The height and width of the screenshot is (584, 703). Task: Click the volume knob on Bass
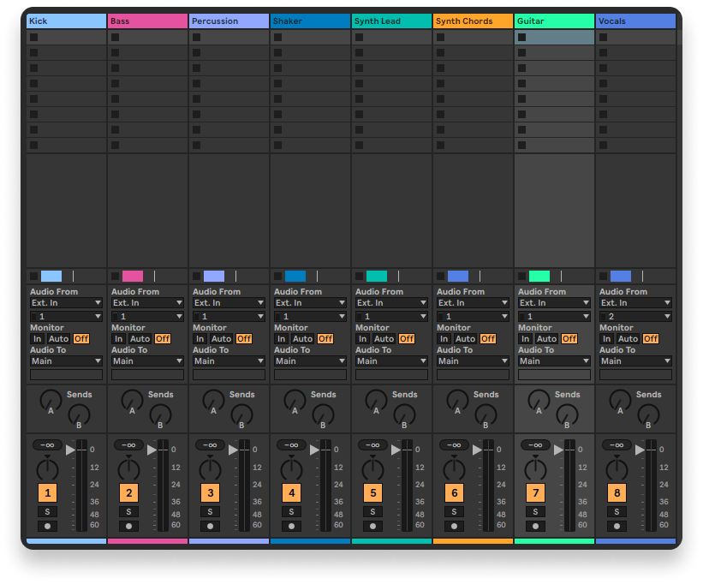tap(128, 471)
